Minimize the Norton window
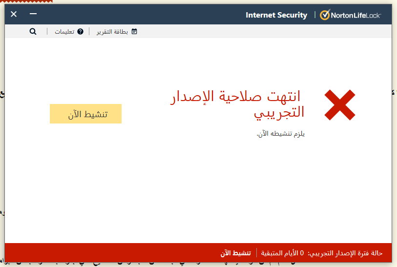This screenshot has height=267, width=397. click(33, 14)
